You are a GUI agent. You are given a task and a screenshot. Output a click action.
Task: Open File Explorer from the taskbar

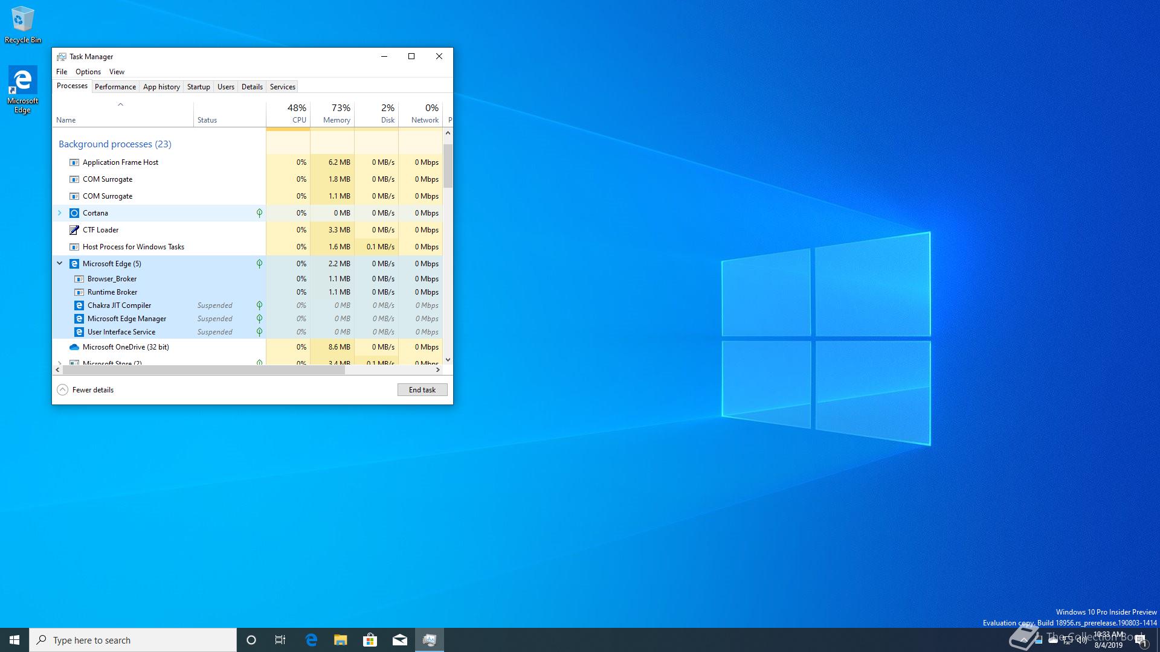[341, 640]
